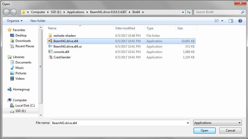Select the Computer node in navigation pane
248x139 pixels.
tap(20, 100)
